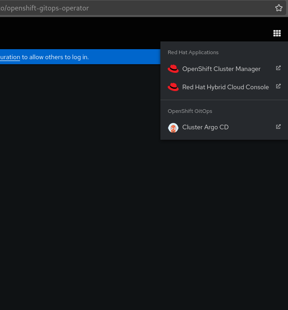Bookmark this page with the star icon
The image size is (288, 310).
coord(279,8)
